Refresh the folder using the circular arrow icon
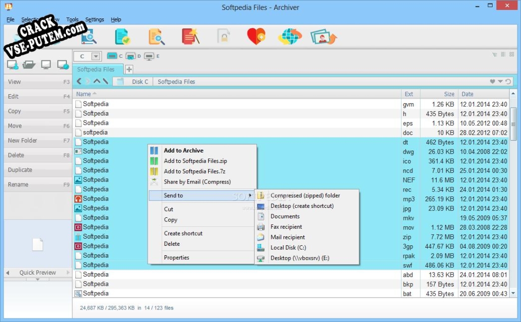Screen dimensions: 521x322 pyautogui.click(x=509, y=81)
